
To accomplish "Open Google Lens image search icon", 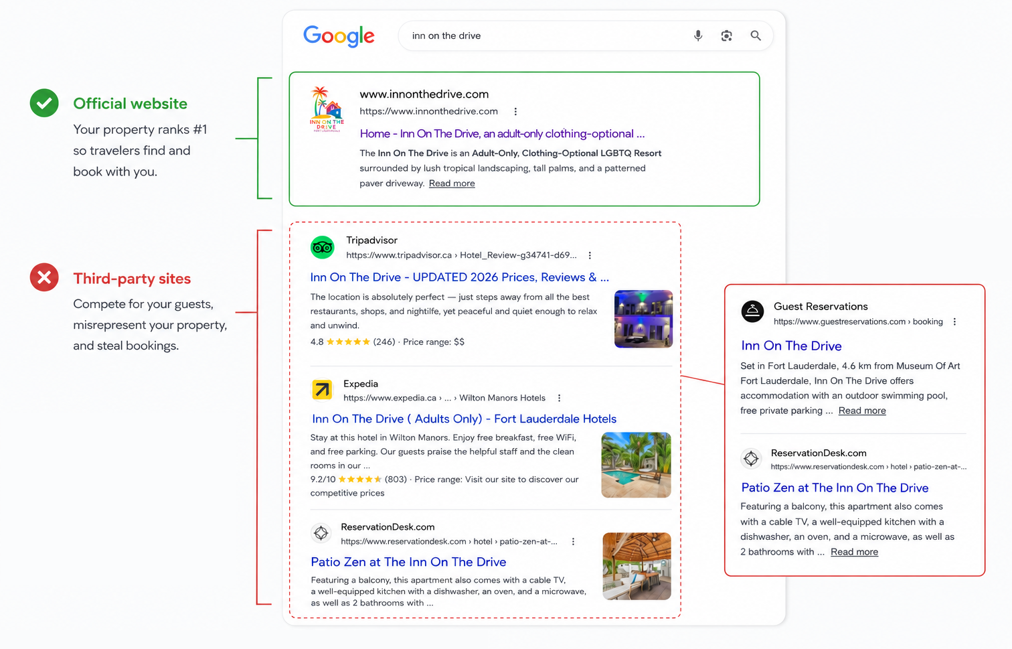I will (x=727, y=35).
